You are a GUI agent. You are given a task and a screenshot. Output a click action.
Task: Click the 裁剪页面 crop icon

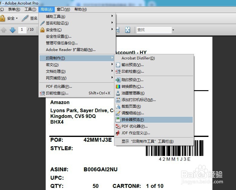coord(118,106)
